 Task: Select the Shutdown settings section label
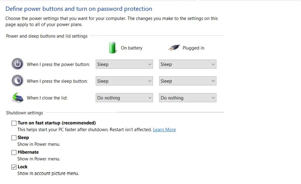tap(24, 113)
